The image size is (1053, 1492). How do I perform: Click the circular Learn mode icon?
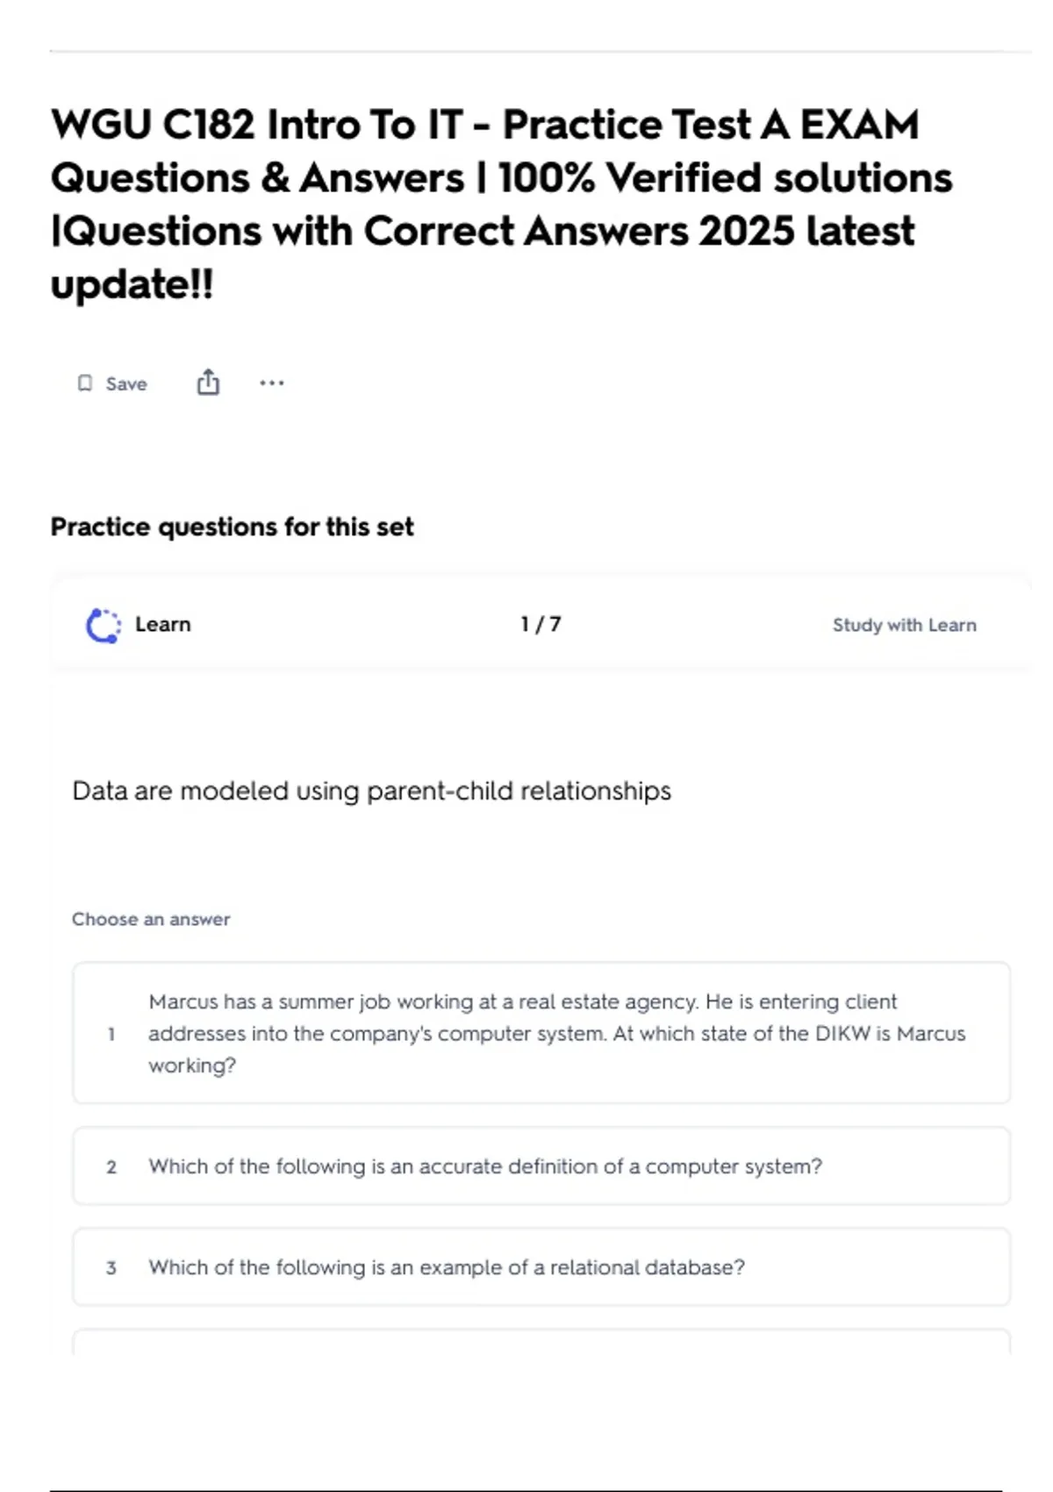pos(104,625)
